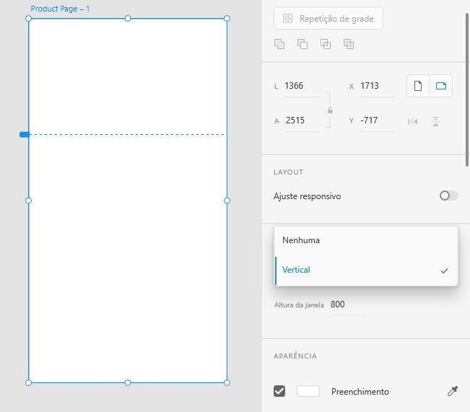470x412 pixels.
Task: Click the viewport height marker on artboard edge
Action: (x=25, y=134)
